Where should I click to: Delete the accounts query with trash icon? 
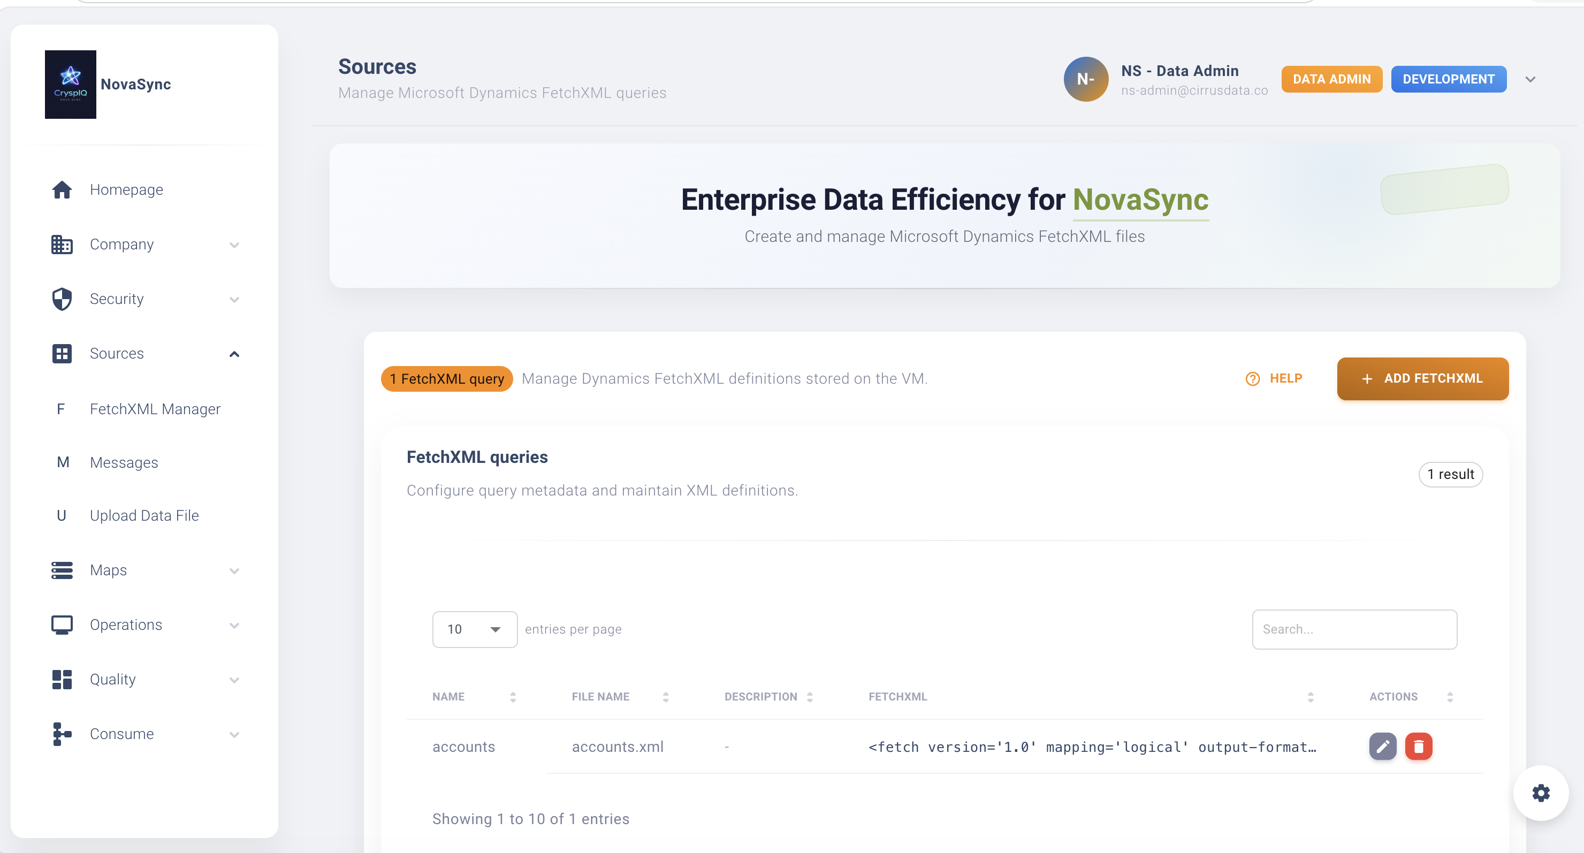pos(1419,747)
